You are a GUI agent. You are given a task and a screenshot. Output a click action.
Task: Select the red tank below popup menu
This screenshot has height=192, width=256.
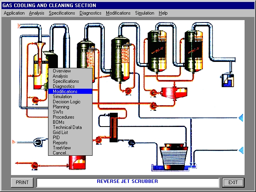tap(77, 162)
